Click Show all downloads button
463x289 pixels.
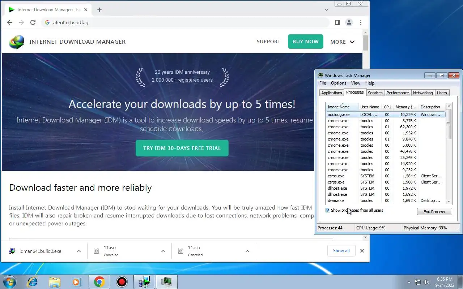[x=341, y=251]
